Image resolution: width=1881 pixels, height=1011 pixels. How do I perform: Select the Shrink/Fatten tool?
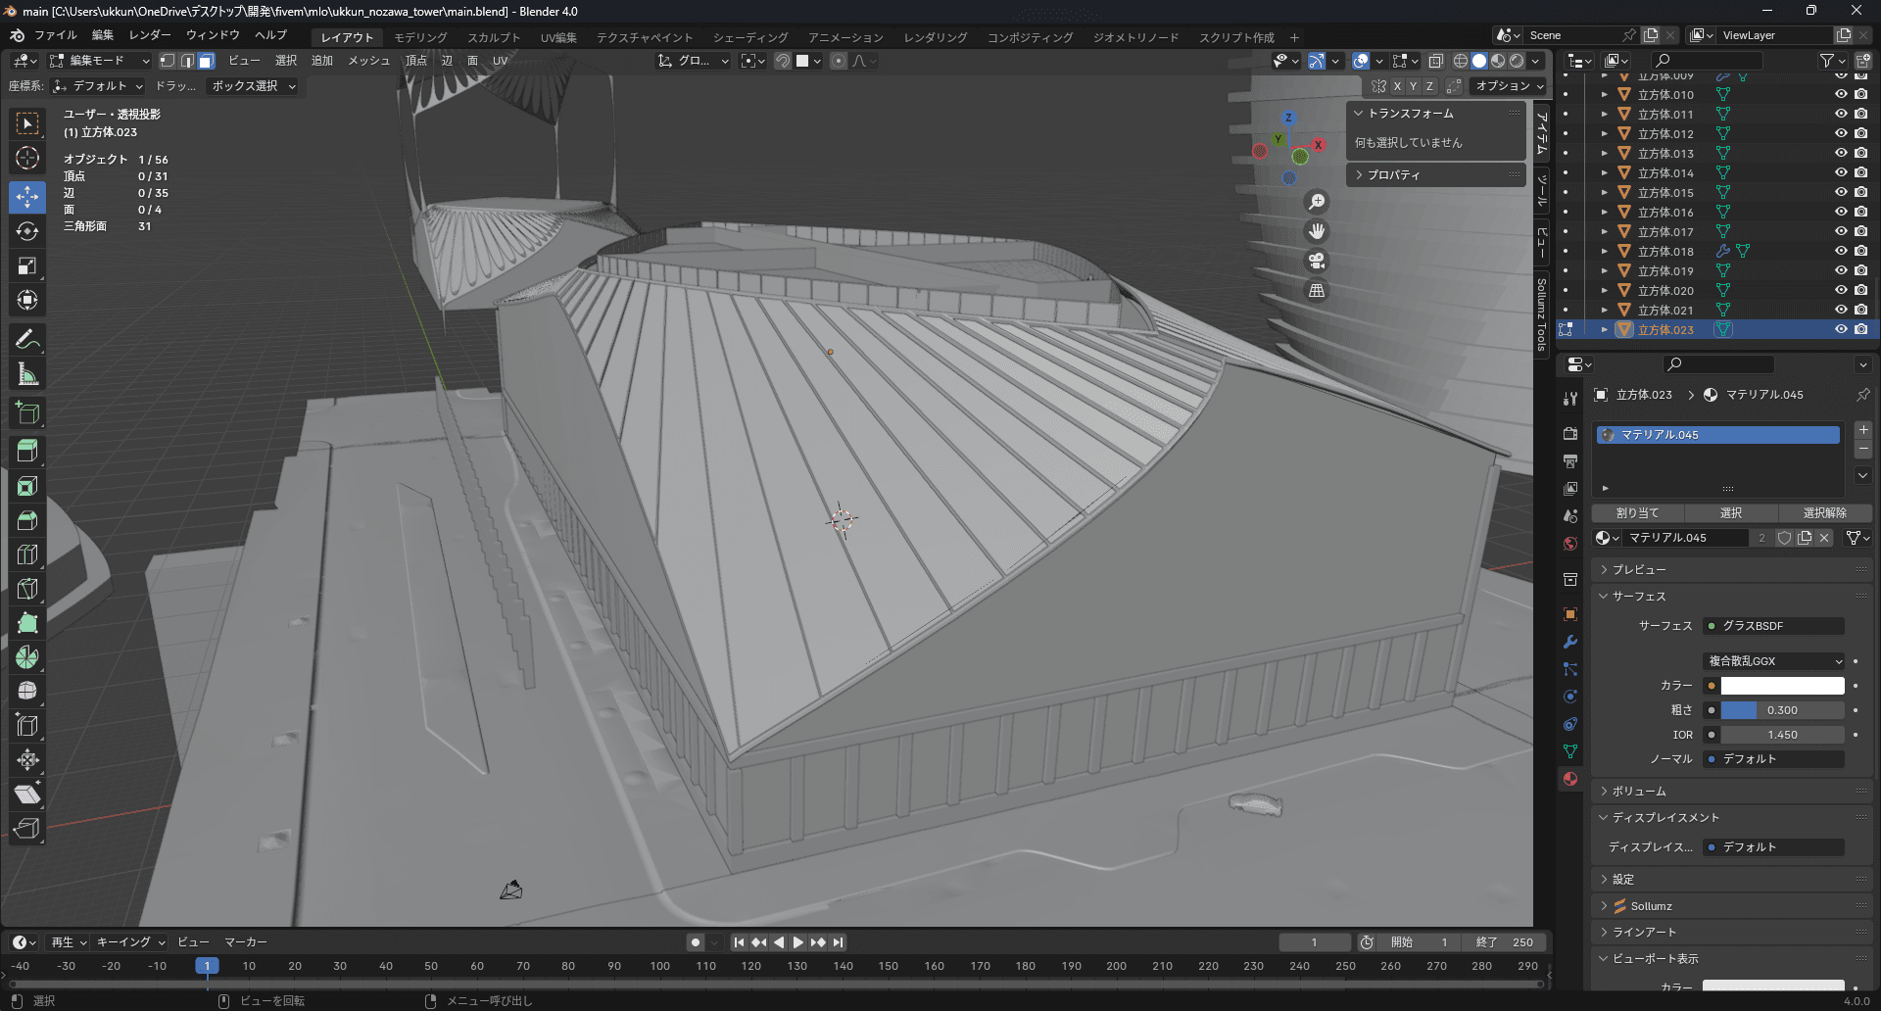27,760
